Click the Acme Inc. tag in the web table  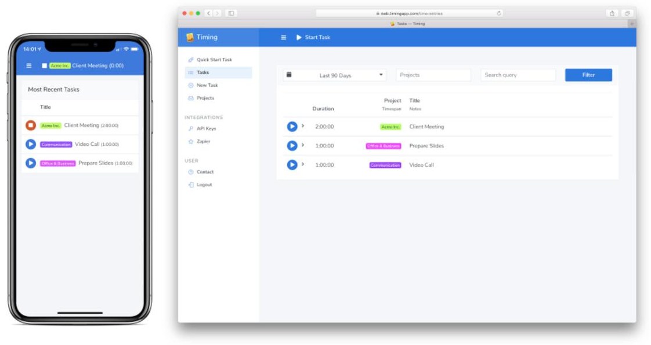[x=390, y=127]
